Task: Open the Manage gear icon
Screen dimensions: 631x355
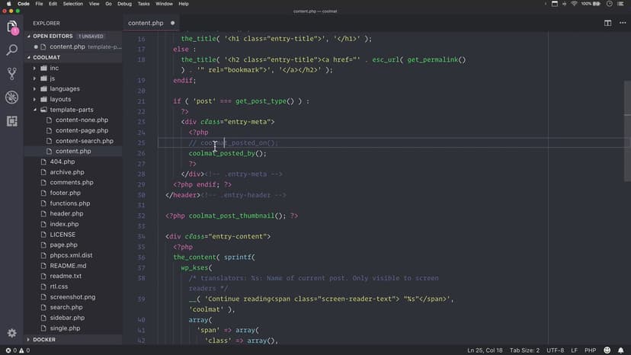Action: pyautogui.click(x=11, y=333)
